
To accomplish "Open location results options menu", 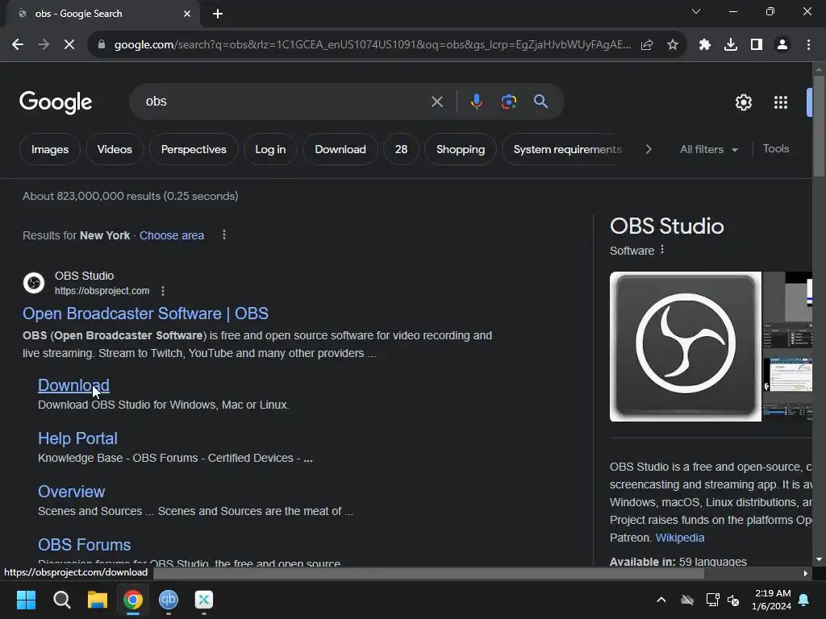I will coord(224,235).
